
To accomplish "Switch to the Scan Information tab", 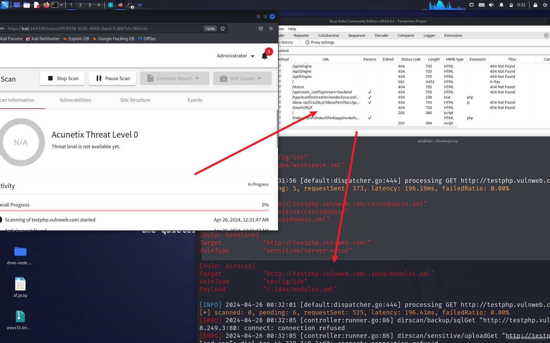I will tap(17, 100).
